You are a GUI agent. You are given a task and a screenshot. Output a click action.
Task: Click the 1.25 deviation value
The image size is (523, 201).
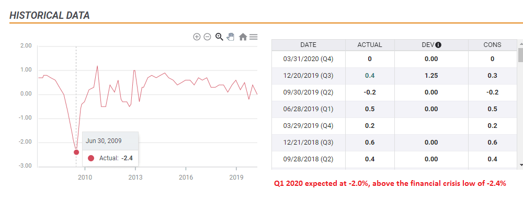coord(431,76)
